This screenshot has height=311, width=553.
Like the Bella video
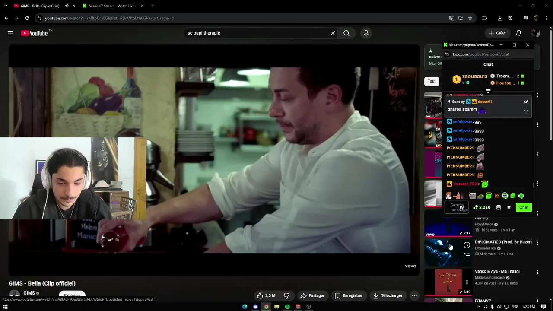point(266,295)
